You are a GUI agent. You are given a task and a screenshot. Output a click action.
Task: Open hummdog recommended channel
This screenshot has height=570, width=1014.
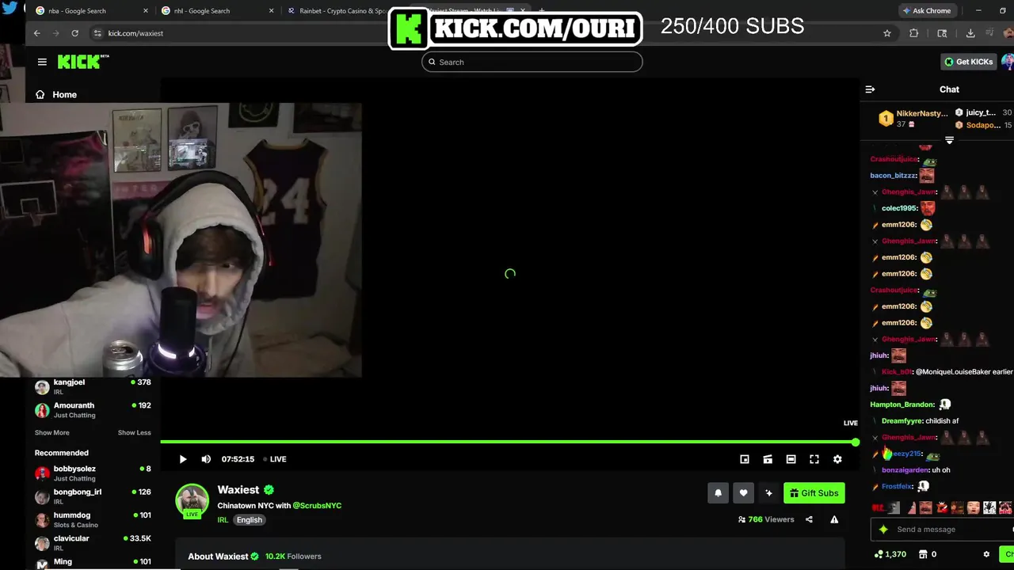tap(93, 519)
